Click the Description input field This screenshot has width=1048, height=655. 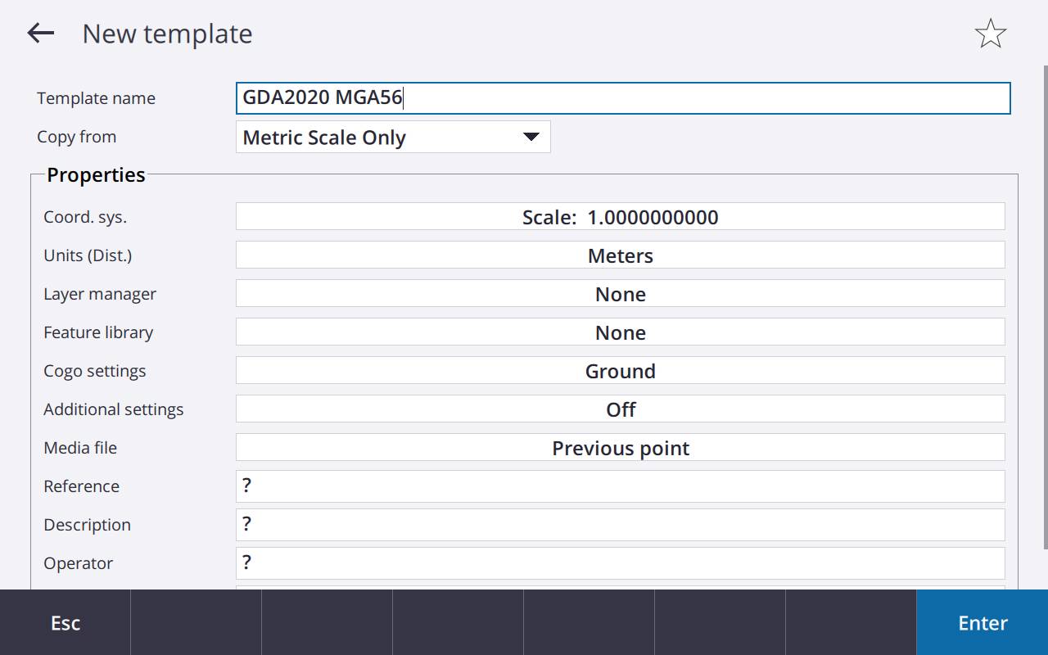point(620,525)
